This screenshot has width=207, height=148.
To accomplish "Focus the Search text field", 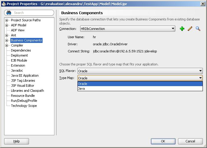I will [29, 13].
